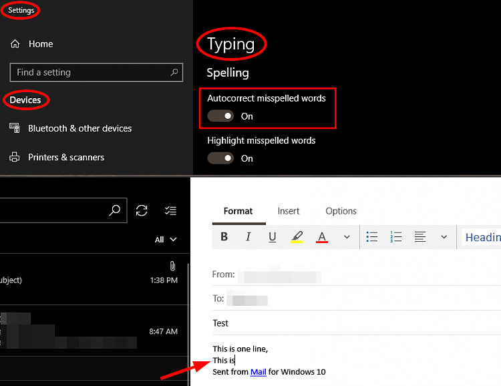Switch to the Insert tab
Screen dimensions: 501x386
pos(289,211)
